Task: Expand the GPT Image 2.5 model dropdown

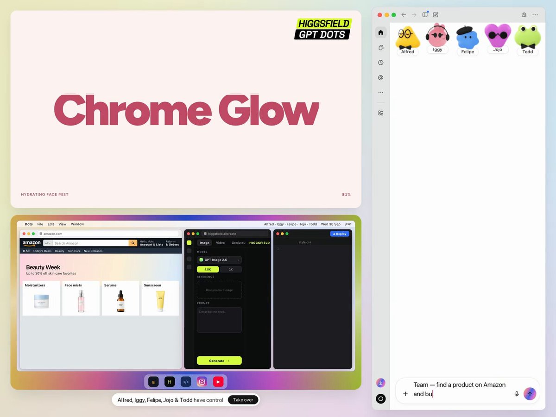Action: 219,260
